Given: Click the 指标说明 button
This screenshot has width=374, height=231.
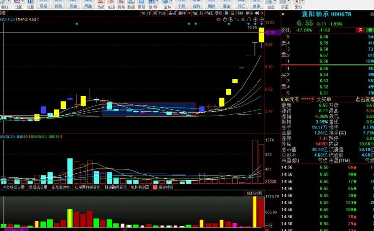Looking at the screenshot, I should click(x=254, y=193).
